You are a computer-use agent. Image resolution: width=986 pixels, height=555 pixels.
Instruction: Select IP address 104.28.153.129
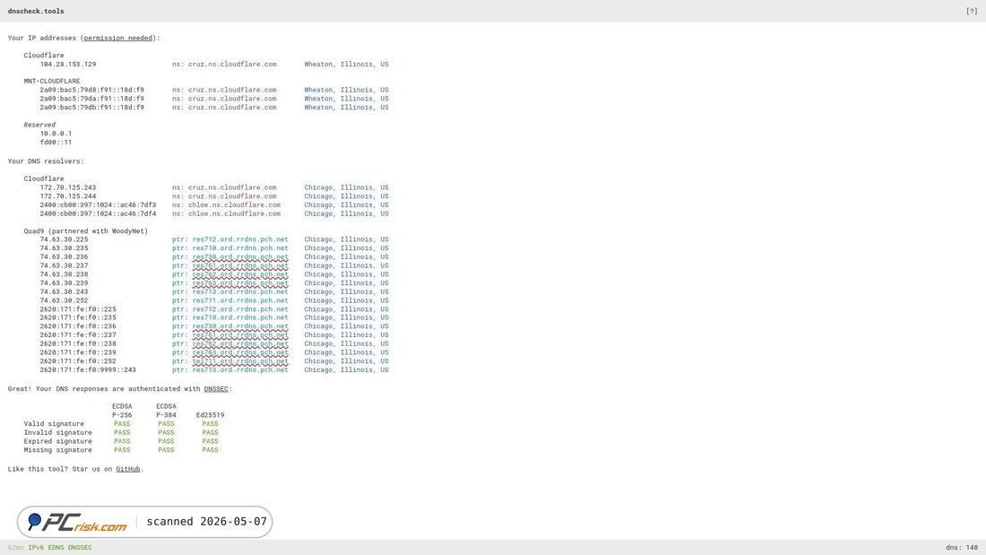coord(68,65)
